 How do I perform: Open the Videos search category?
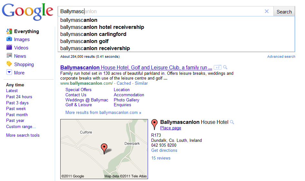[x=21, y=48]
